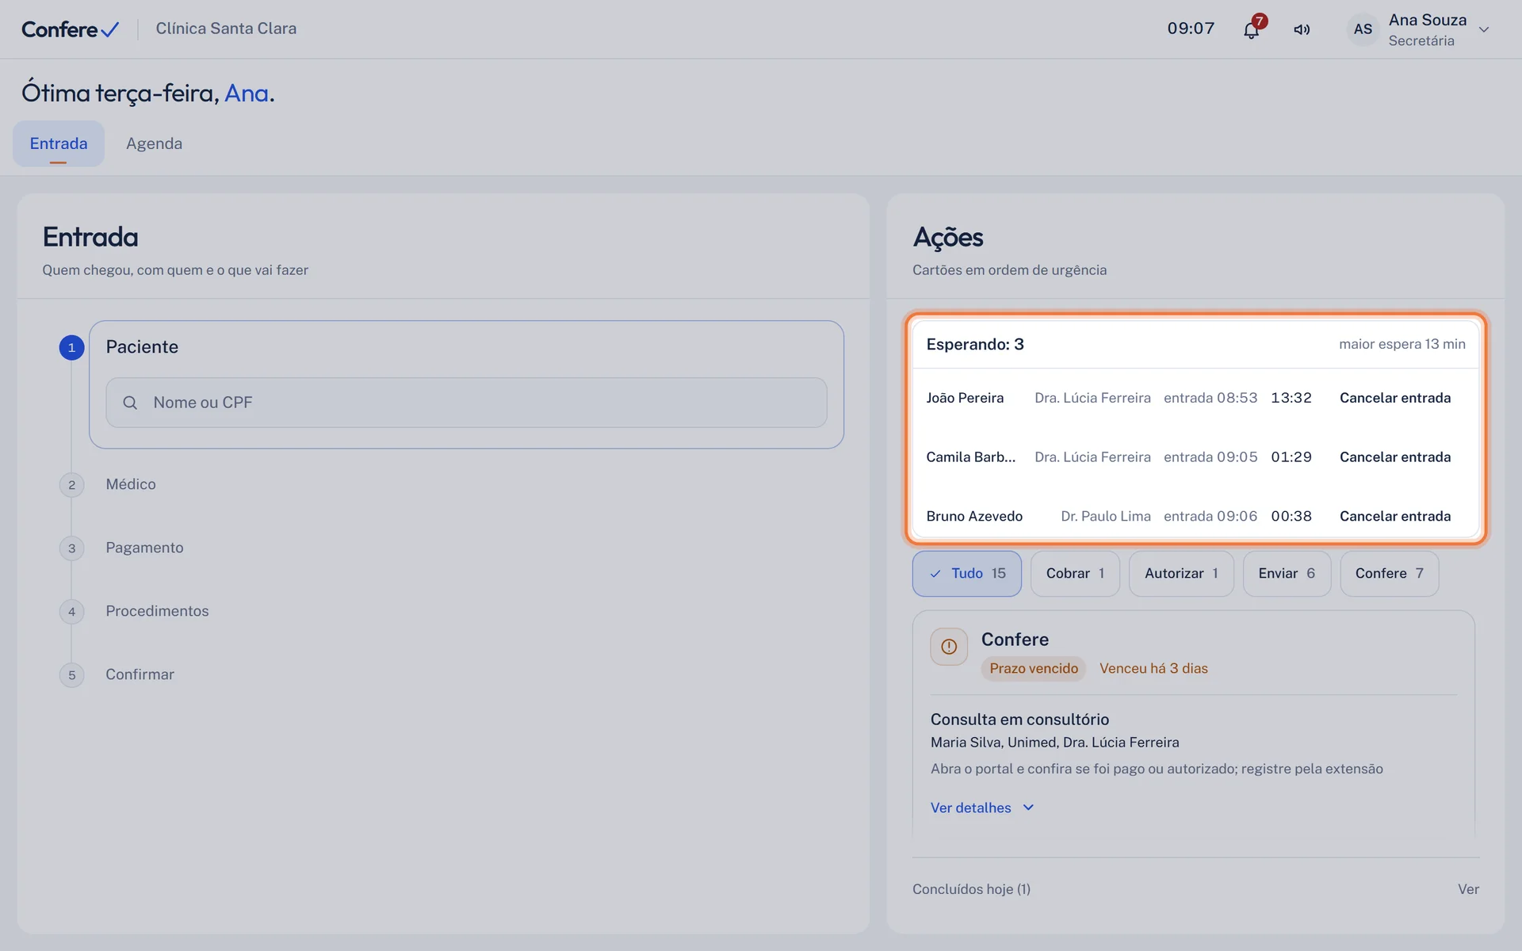This screenshot has height=951, width=1522.
Task: Click Concluídos hoje (1) label
Action: (971, 889)
